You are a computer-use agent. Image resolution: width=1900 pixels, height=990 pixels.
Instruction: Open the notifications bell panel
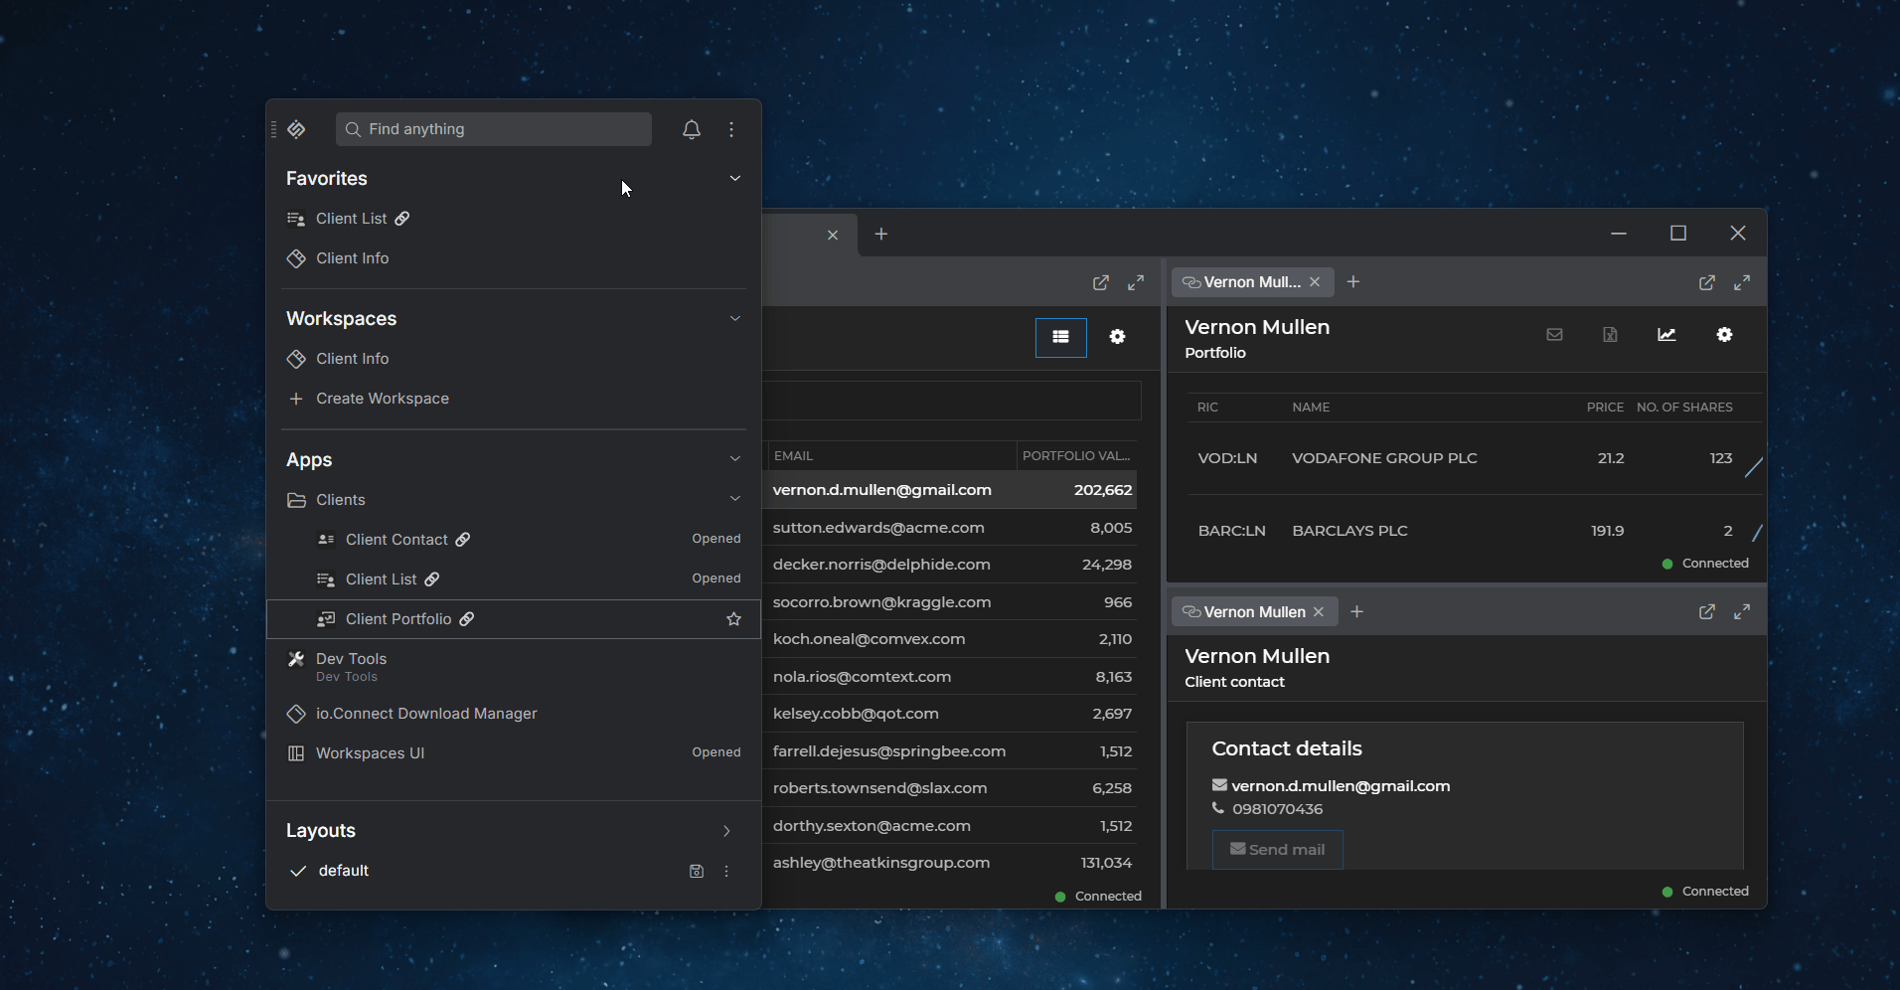pos(692,129)
